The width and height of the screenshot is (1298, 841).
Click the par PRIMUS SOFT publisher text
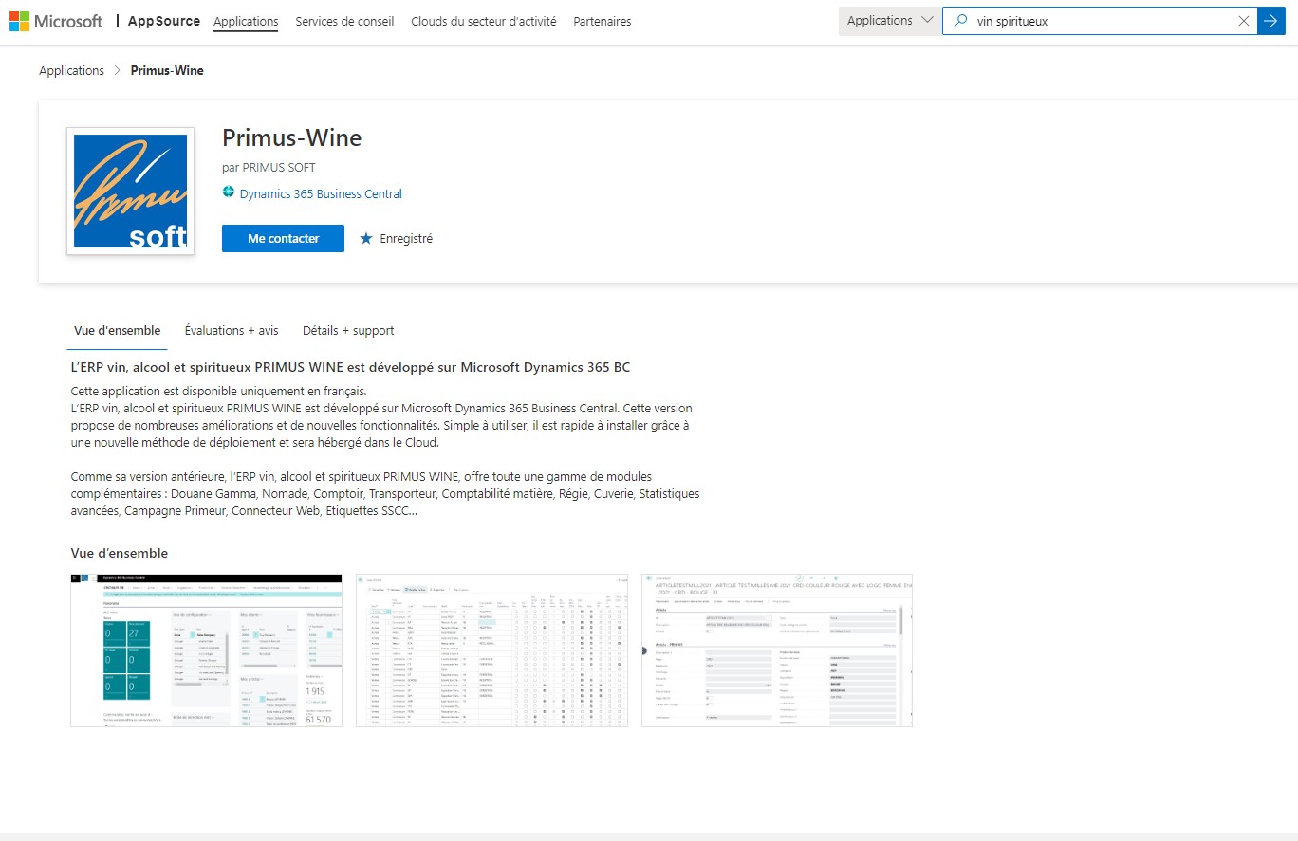point(269,168)
